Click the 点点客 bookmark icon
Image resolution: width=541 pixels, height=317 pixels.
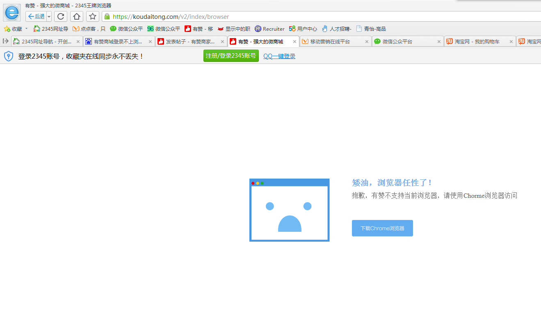[x=76, y=29]
